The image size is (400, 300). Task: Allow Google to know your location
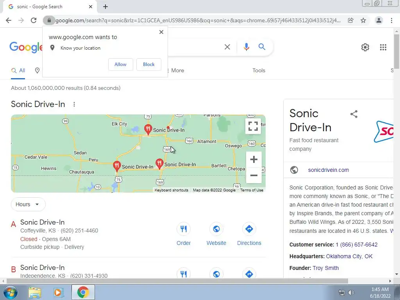coord(120,64)
